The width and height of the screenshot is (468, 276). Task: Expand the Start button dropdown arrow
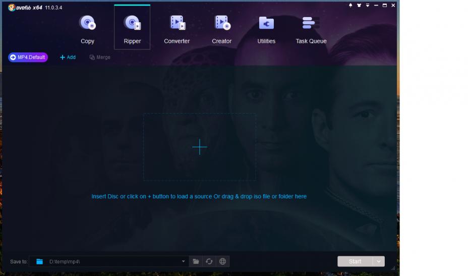(379, 261)
